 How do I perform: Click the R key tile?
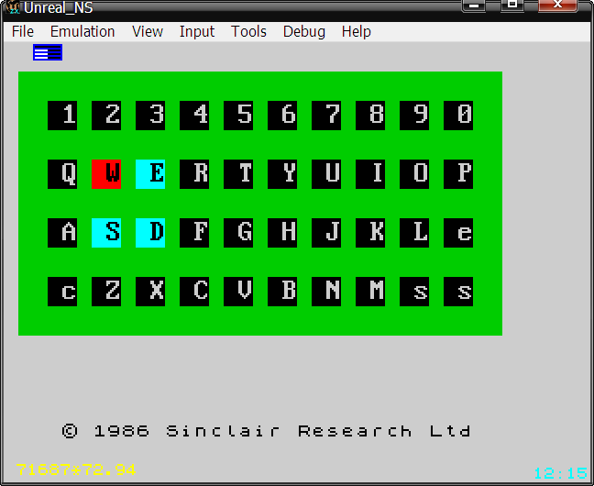[x=194, y=174]
